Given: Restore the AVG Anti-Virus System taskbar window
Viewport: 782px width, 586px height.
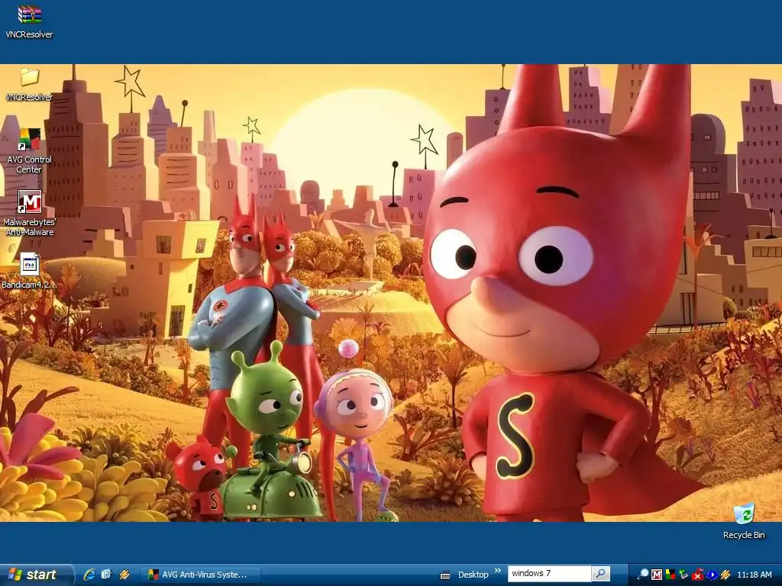Looking at the screenshot, I should coord(201,575).
